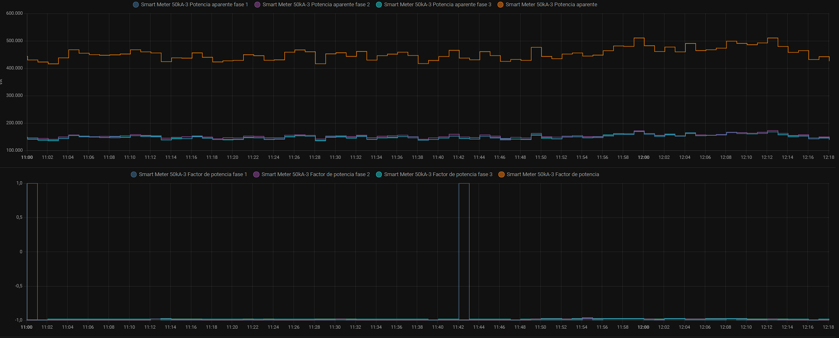Click the teal circle for Factor de potencia fase 3

pos(379,174)
